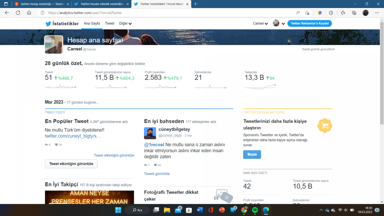Click the taskbar Ara search box
This screenshot has height=216, width=384.
137,210
